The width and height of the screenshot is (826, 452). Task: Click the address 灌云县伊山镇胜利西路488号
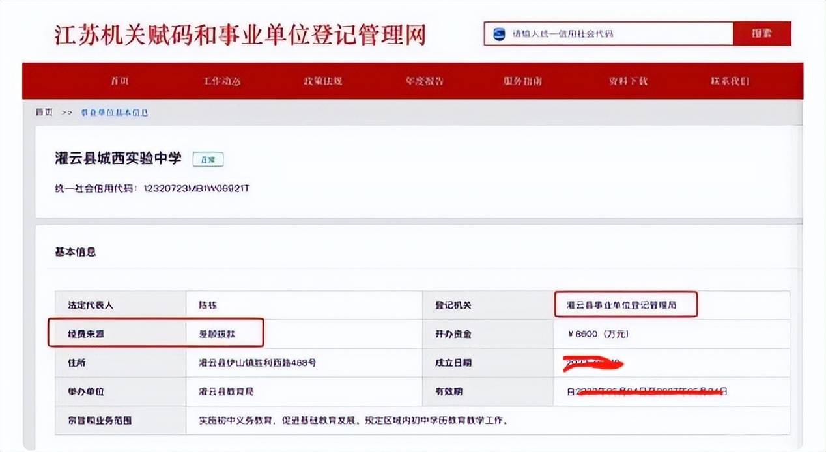257,363
